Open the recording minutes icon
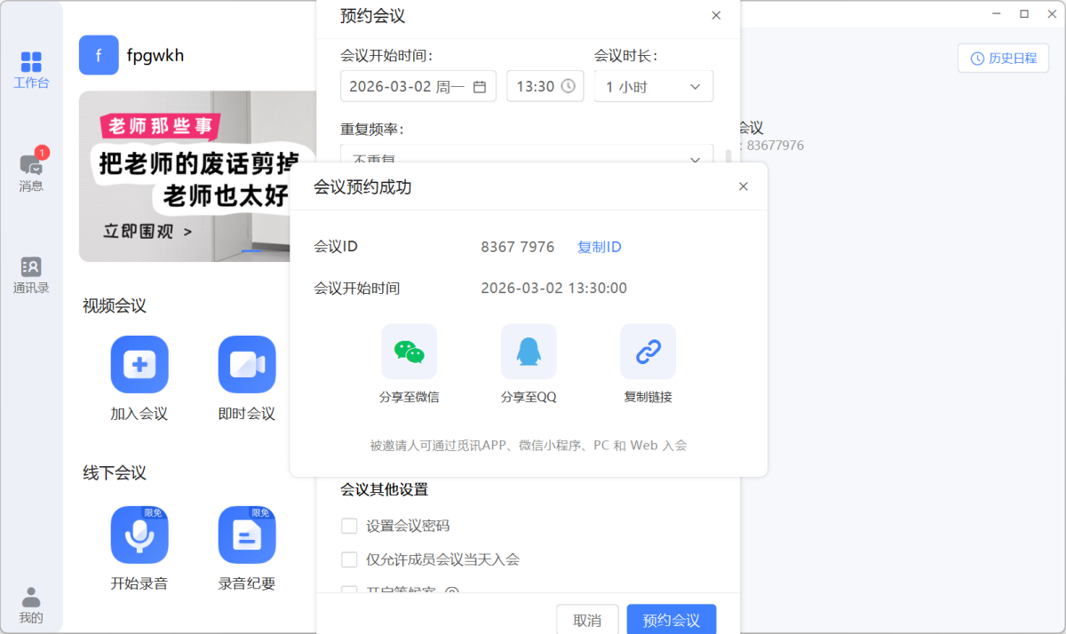This screenshot has width=1066, height=634. click(247, 535)
